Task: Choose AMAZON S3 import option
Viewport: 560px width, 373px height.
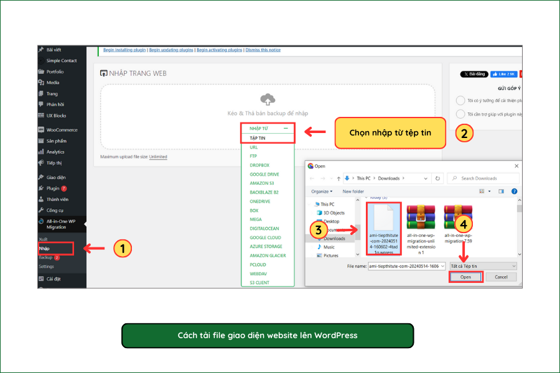Action: pyautogui.click(x=262, y=183)
